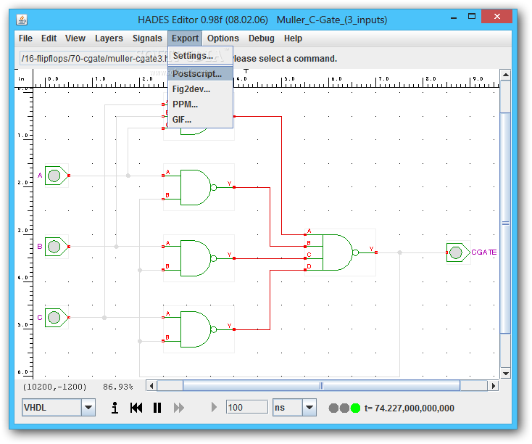Click the vertical scrollbar down arrow
The height and width of the screenshot is (444, 532).
505,374
